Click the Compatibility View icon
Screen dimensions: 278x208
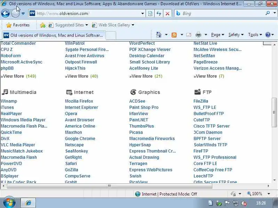click(150, 14)
